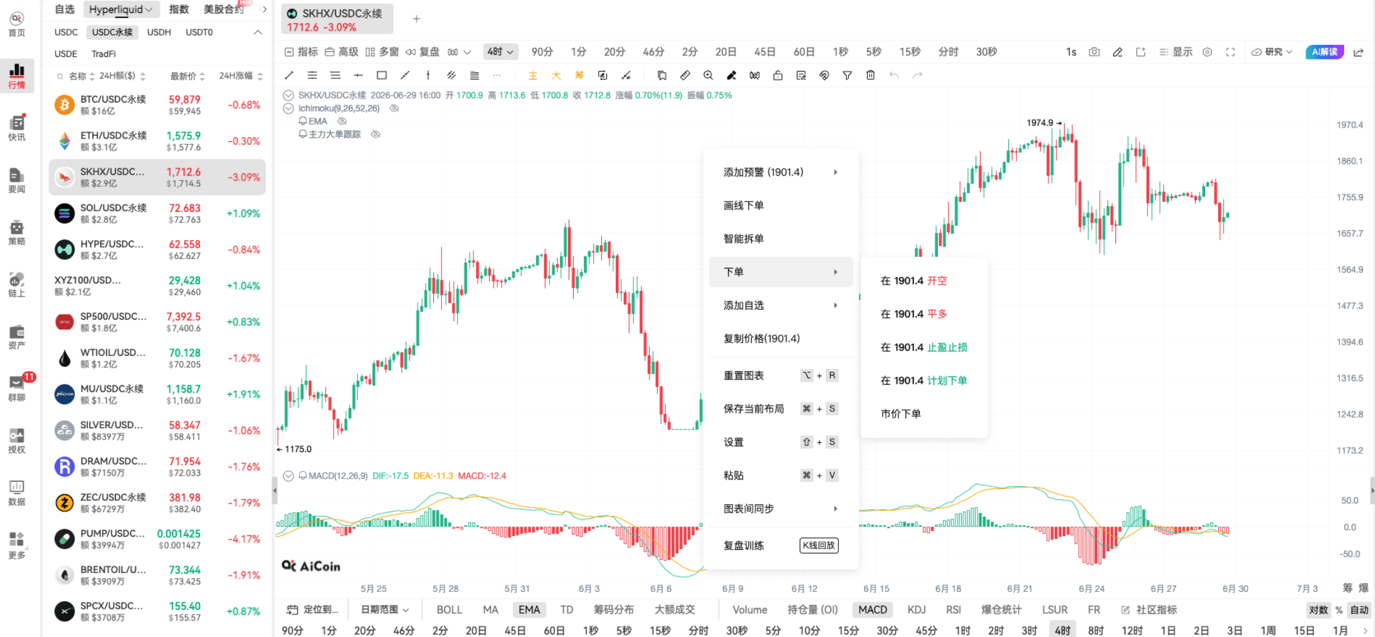
Task: Sort the watchlist by 24H涨幅 column
Action: 241,76
